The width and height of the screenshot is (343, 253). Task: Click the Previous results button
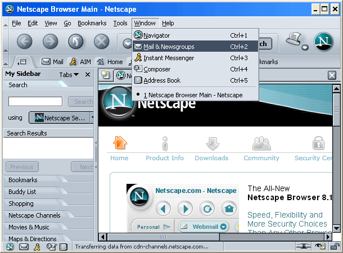pyautogui.click(x=22, y=167)
